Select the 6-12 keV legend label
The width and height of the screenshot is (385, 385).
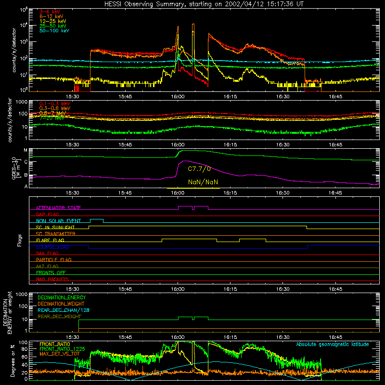51,16
